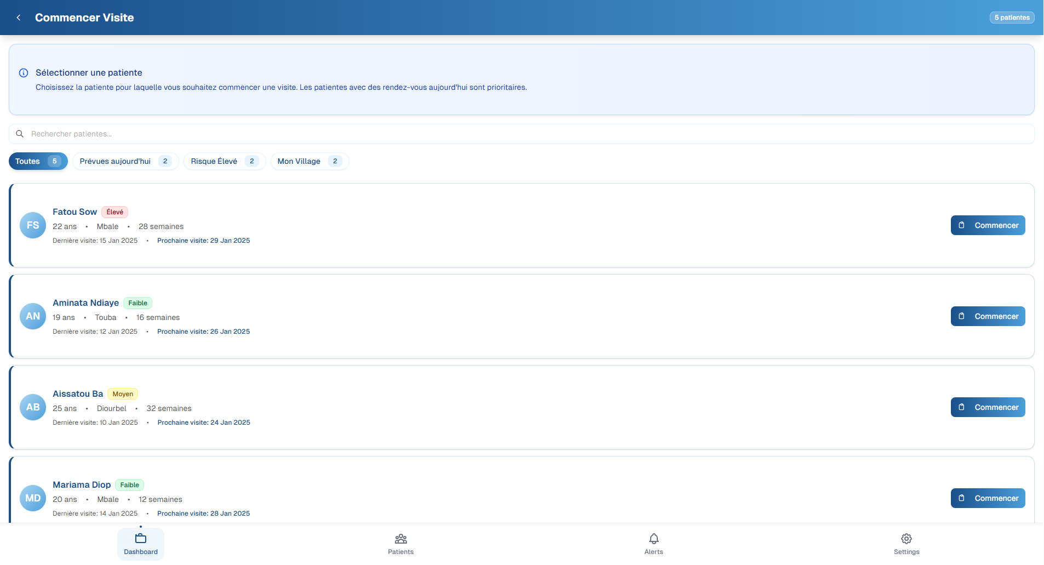Click the back arrow in the header
Viewport: 1044px width, 565px height.
click(18, 17)
